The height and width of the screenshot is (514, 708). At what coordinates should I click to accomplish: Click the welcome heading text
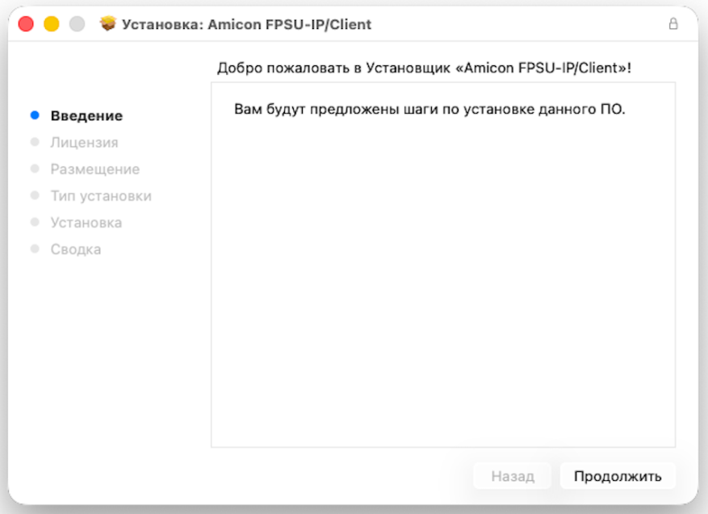424,68
